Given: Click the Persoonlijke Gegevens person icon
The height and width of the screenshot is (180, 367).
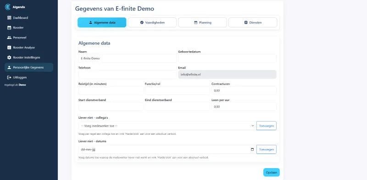Looking at the screenshot, I should click(x=9, y=67).
